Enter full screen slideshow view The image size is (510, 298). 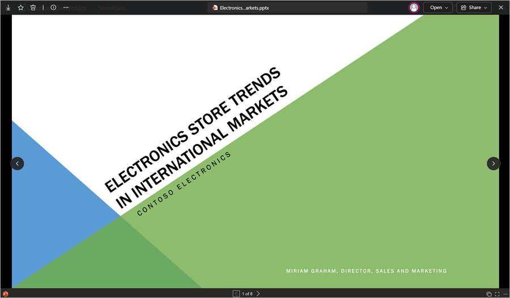tap(497, 294)
